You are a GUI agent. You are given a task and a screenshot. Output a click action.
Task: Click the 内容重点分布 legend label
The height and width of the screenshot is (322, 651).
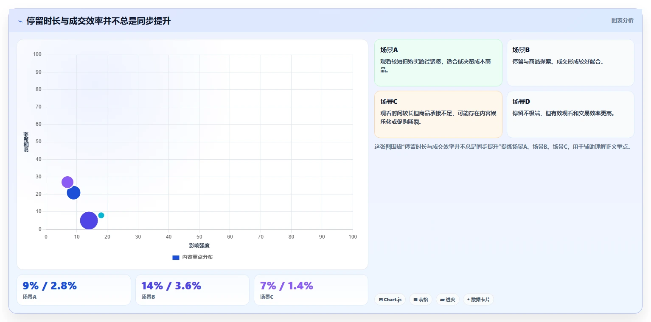pyautogui.click(x=197, y=257)
